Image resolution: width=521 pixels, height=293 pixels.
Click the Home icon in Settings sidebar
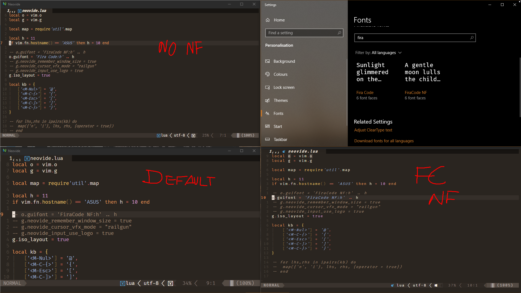coord(268,20)
